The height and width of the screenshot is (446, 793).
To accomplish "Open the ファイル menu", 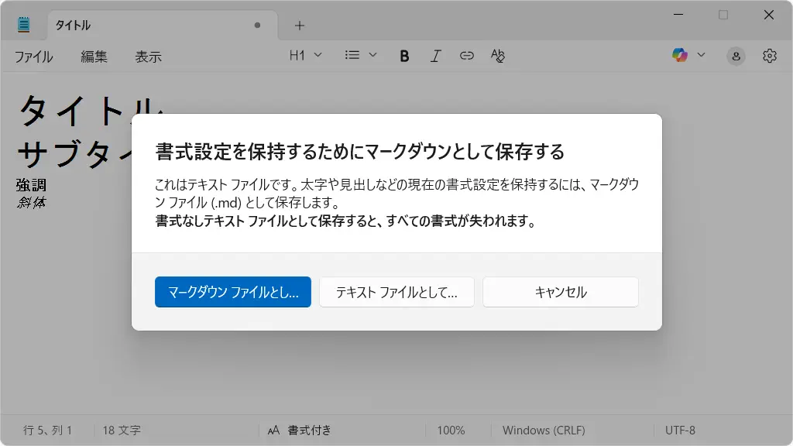I will click(33, 57).
